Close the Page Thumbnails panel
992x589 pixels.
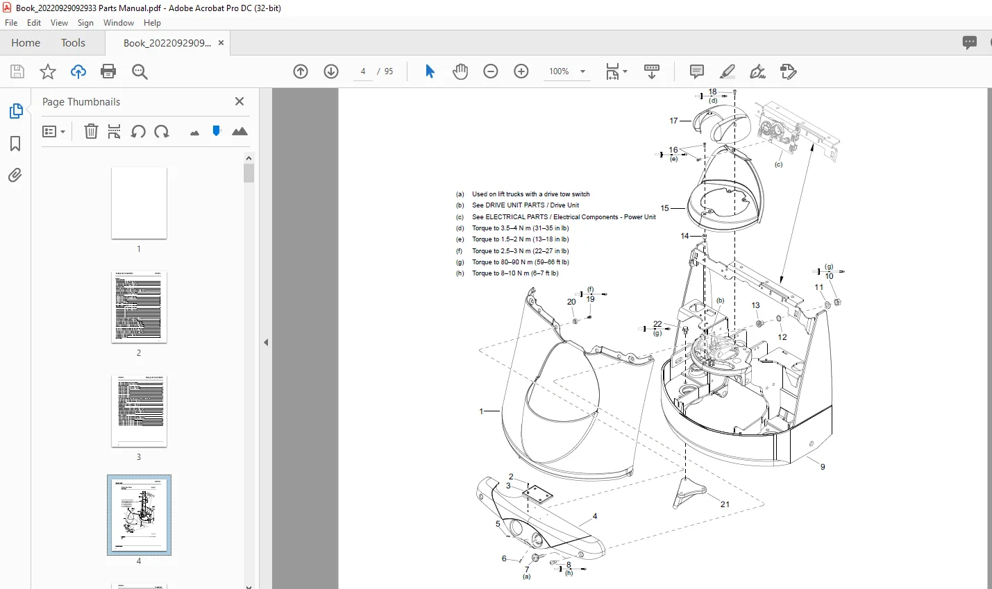(239, 101)
